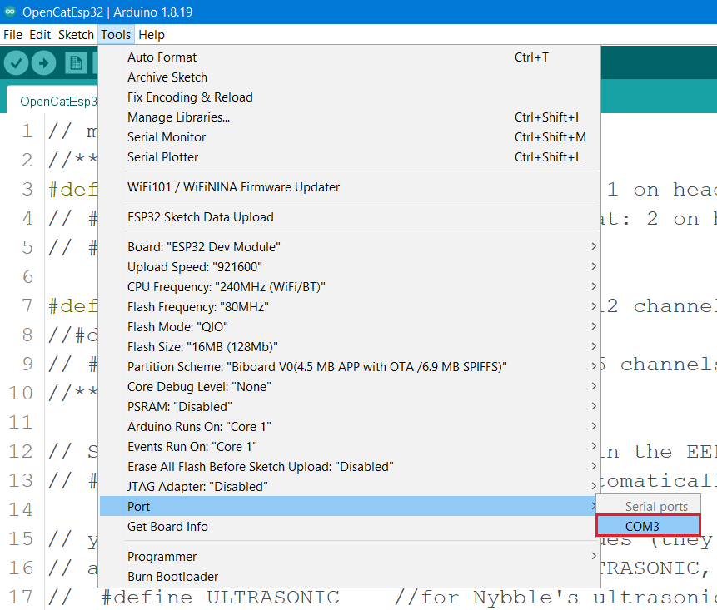Open the Programmer submenu
The height and width of the screenshot is (610, 717).
point(162,557)
